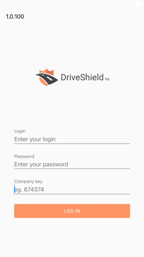Image resolution: width=144 pixels, height=257 pixels.
Task: Tap the orange crown top of the shield
Action: click(47, 71)
